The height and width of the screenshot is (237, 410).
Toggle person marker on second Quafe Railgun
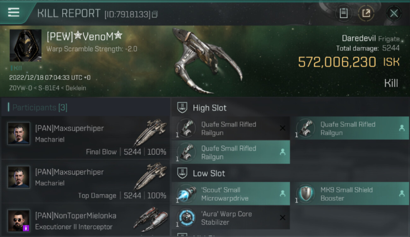point(401,128)
